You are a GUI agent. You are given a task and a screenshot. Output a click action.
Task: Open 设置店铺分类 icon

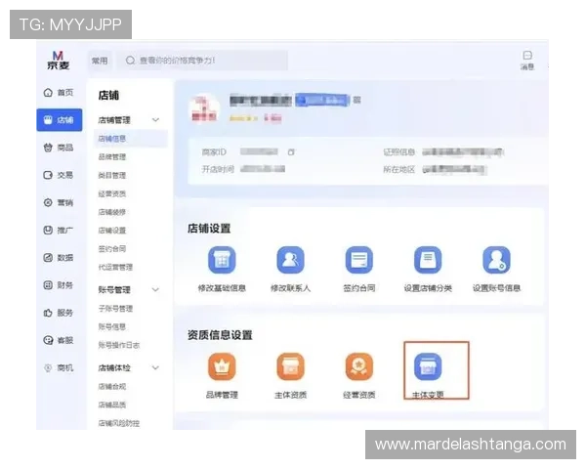[x=428, y=260]
